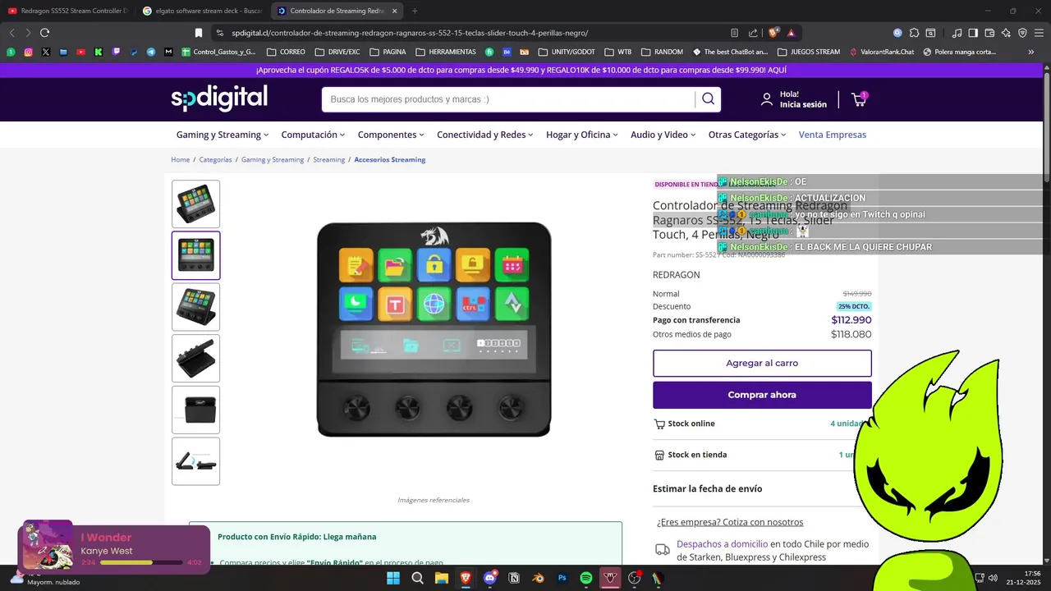
Task: Expand the Gaming y Streaming menu
Action: (x=223, y=135)
